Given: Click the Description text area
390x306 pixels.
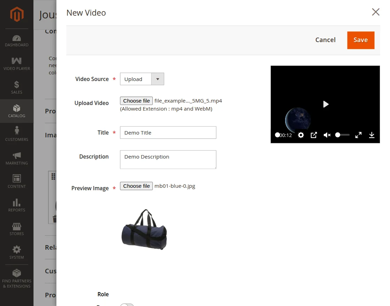Looking at the screenshot, I should point(168,160).
